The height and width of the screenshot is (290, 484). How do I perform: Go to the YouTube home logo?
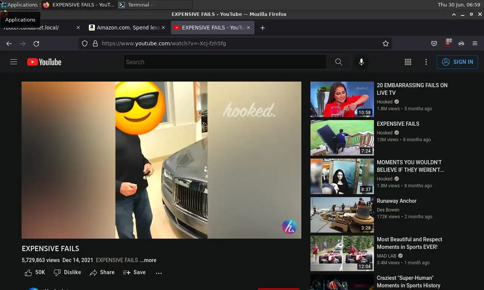[x=44, y=62]
